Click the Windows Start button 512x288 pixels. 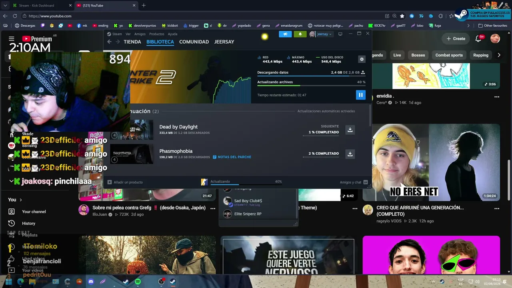(8, 282)
